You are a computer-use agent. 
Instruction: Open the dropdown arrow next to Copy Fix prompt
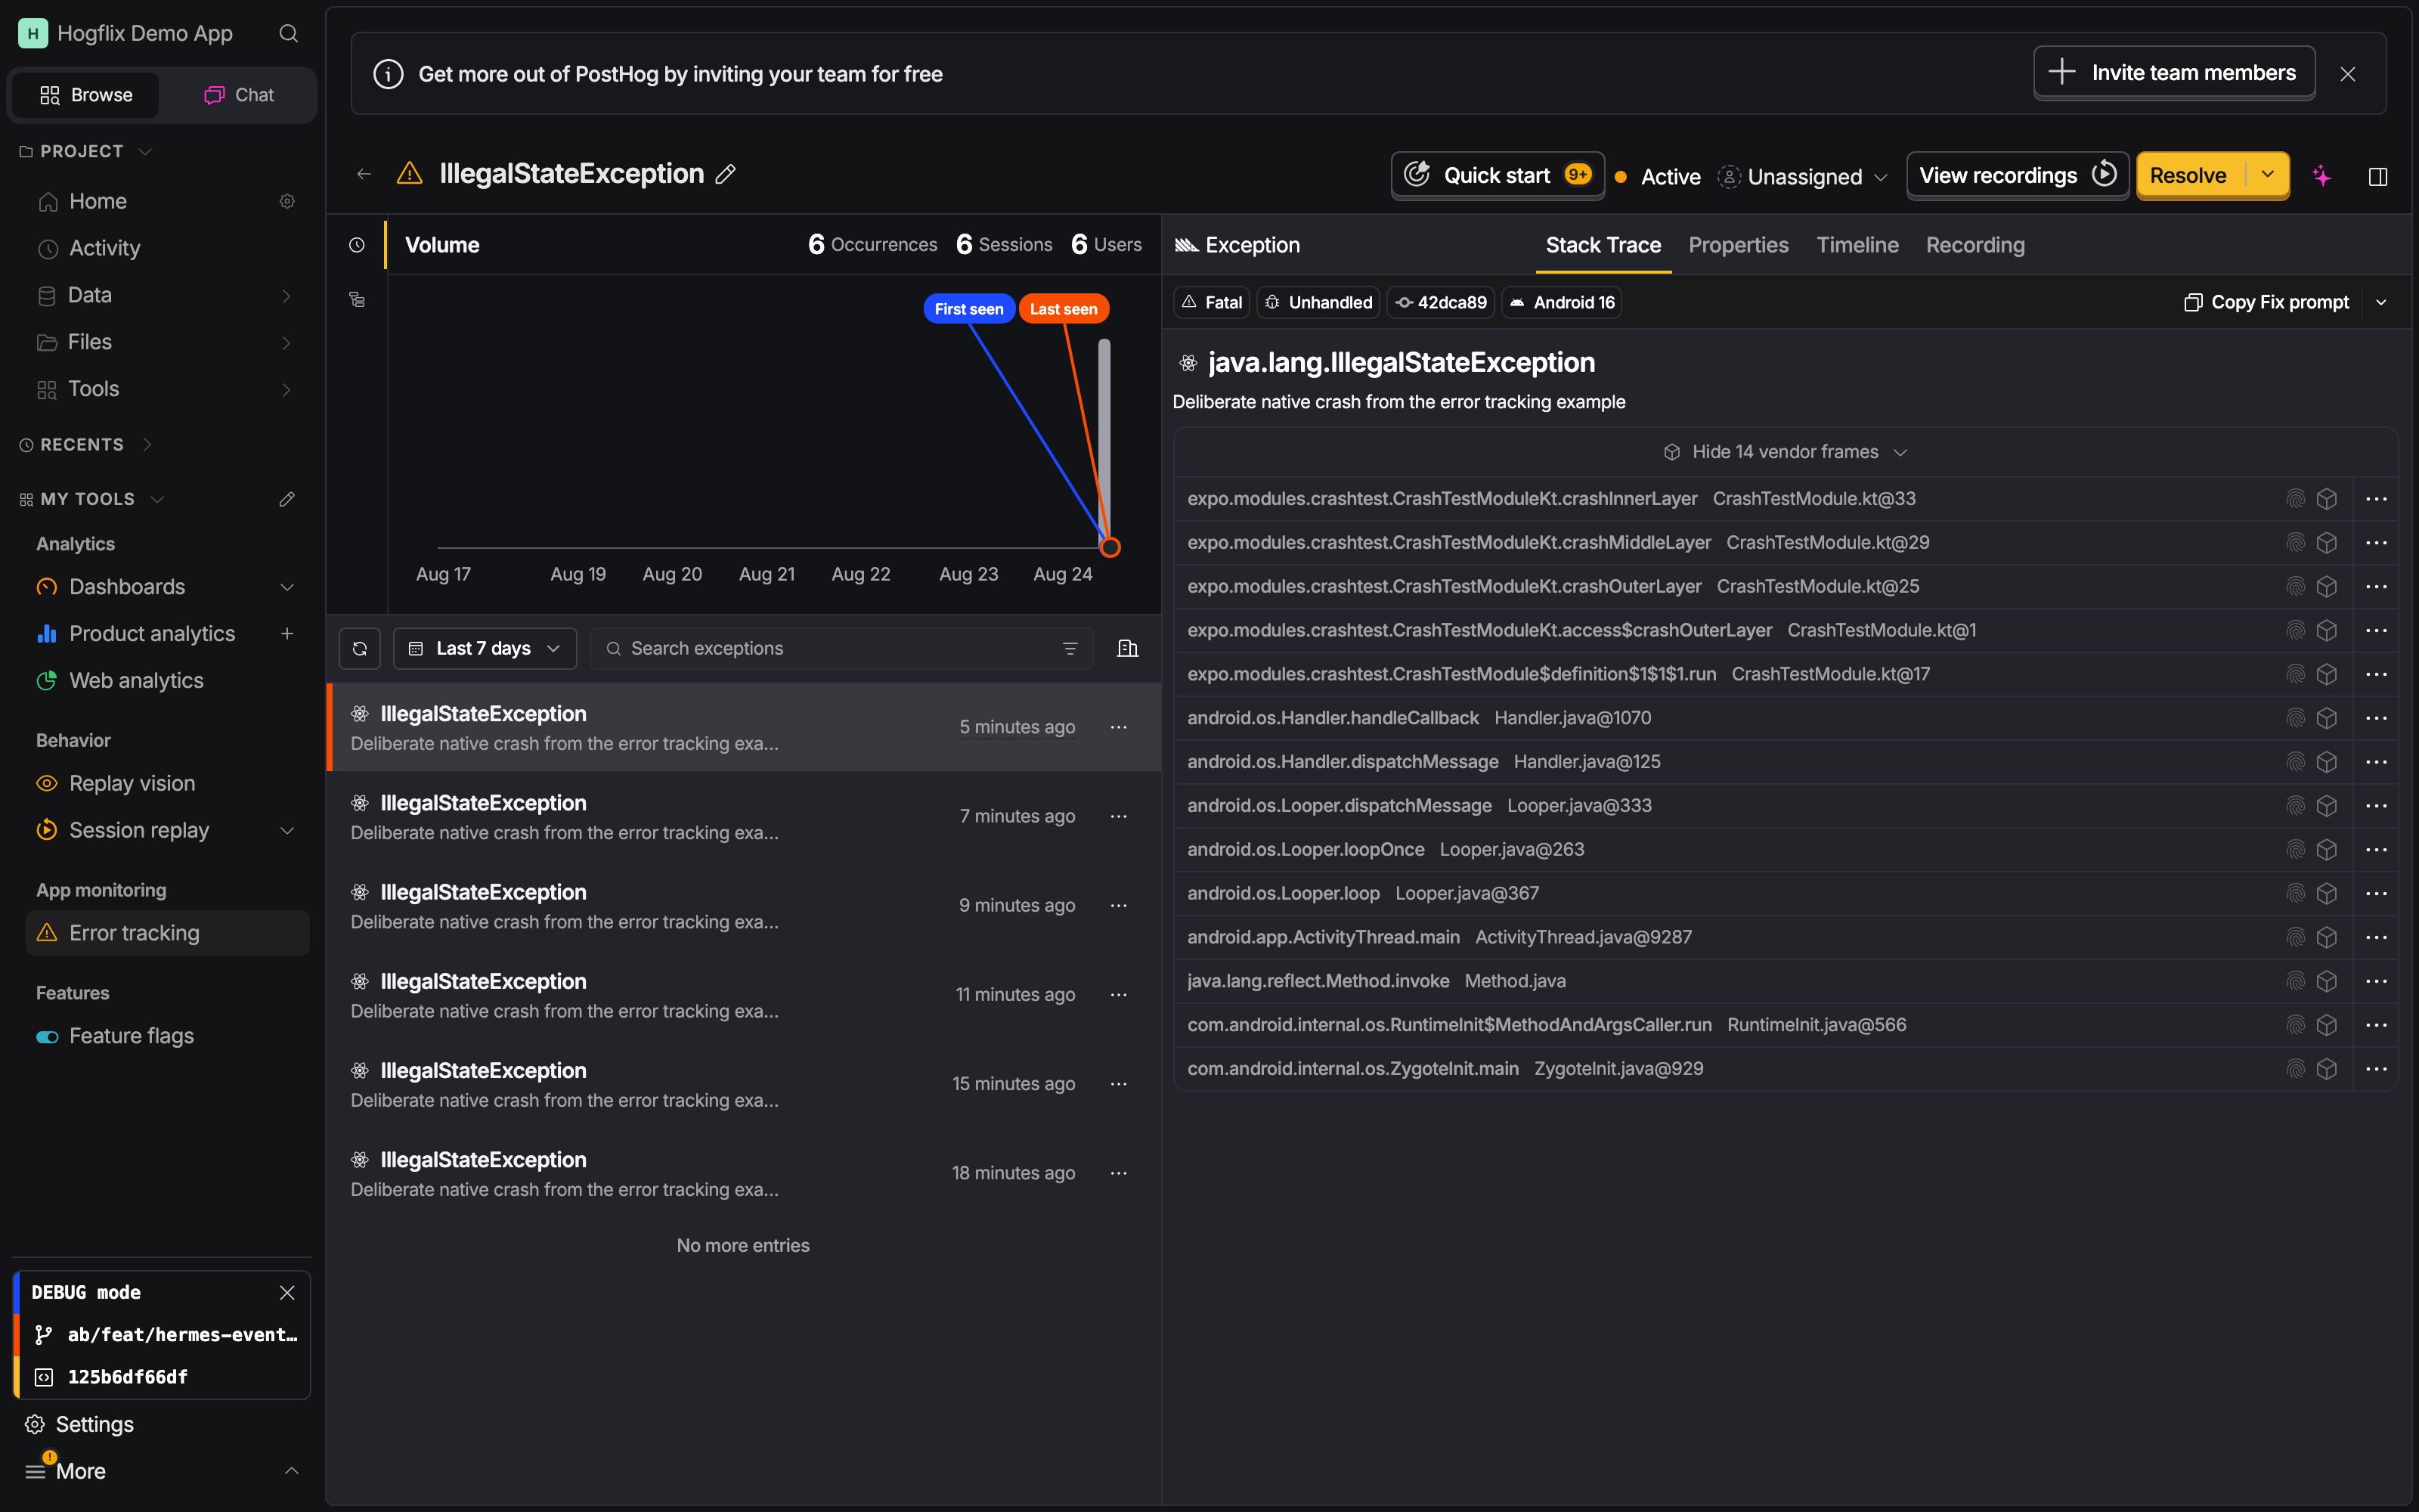tap(2381, 302)
